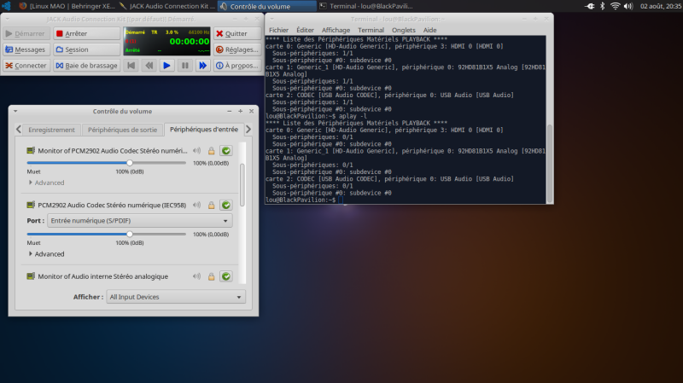Click the PCM2902 IEC958 device icon
The width and height of the screenshot is (683, 383).
pos(31,205)
